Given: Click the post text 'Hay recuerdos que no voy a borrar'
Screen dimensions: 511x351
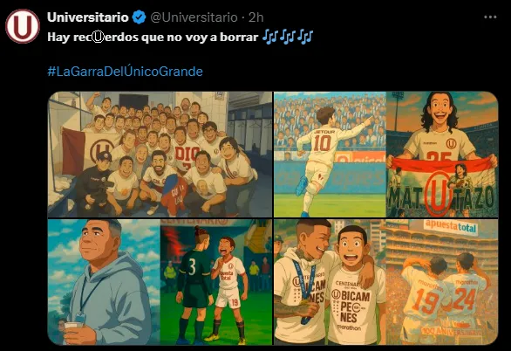Looking at the screenshot, I should (x=153, y=37).
